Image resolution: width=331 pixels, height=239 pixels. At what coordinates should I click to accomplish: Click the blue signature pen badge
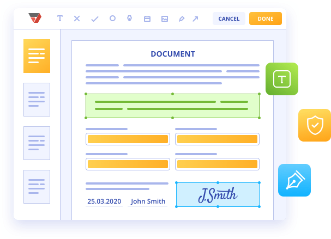click(x=294, y=180)
